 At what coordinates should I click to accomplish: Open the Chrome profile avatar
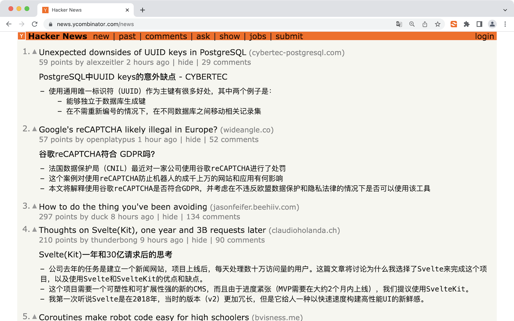492,24
